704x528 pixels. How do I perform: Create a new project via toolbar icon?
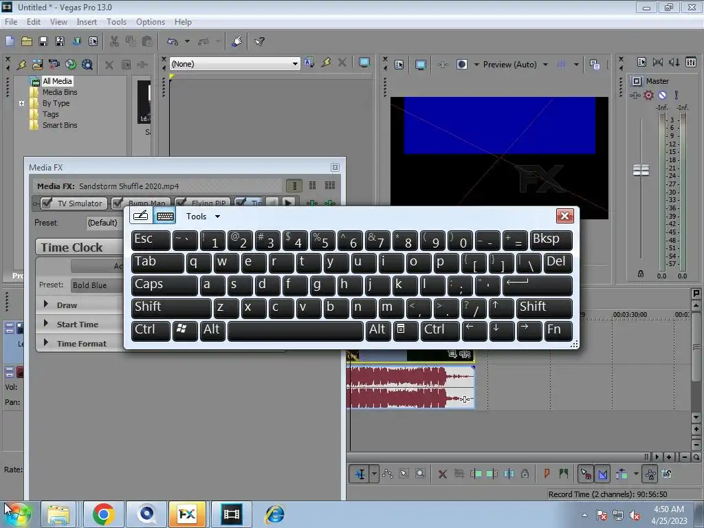point(10,41)
